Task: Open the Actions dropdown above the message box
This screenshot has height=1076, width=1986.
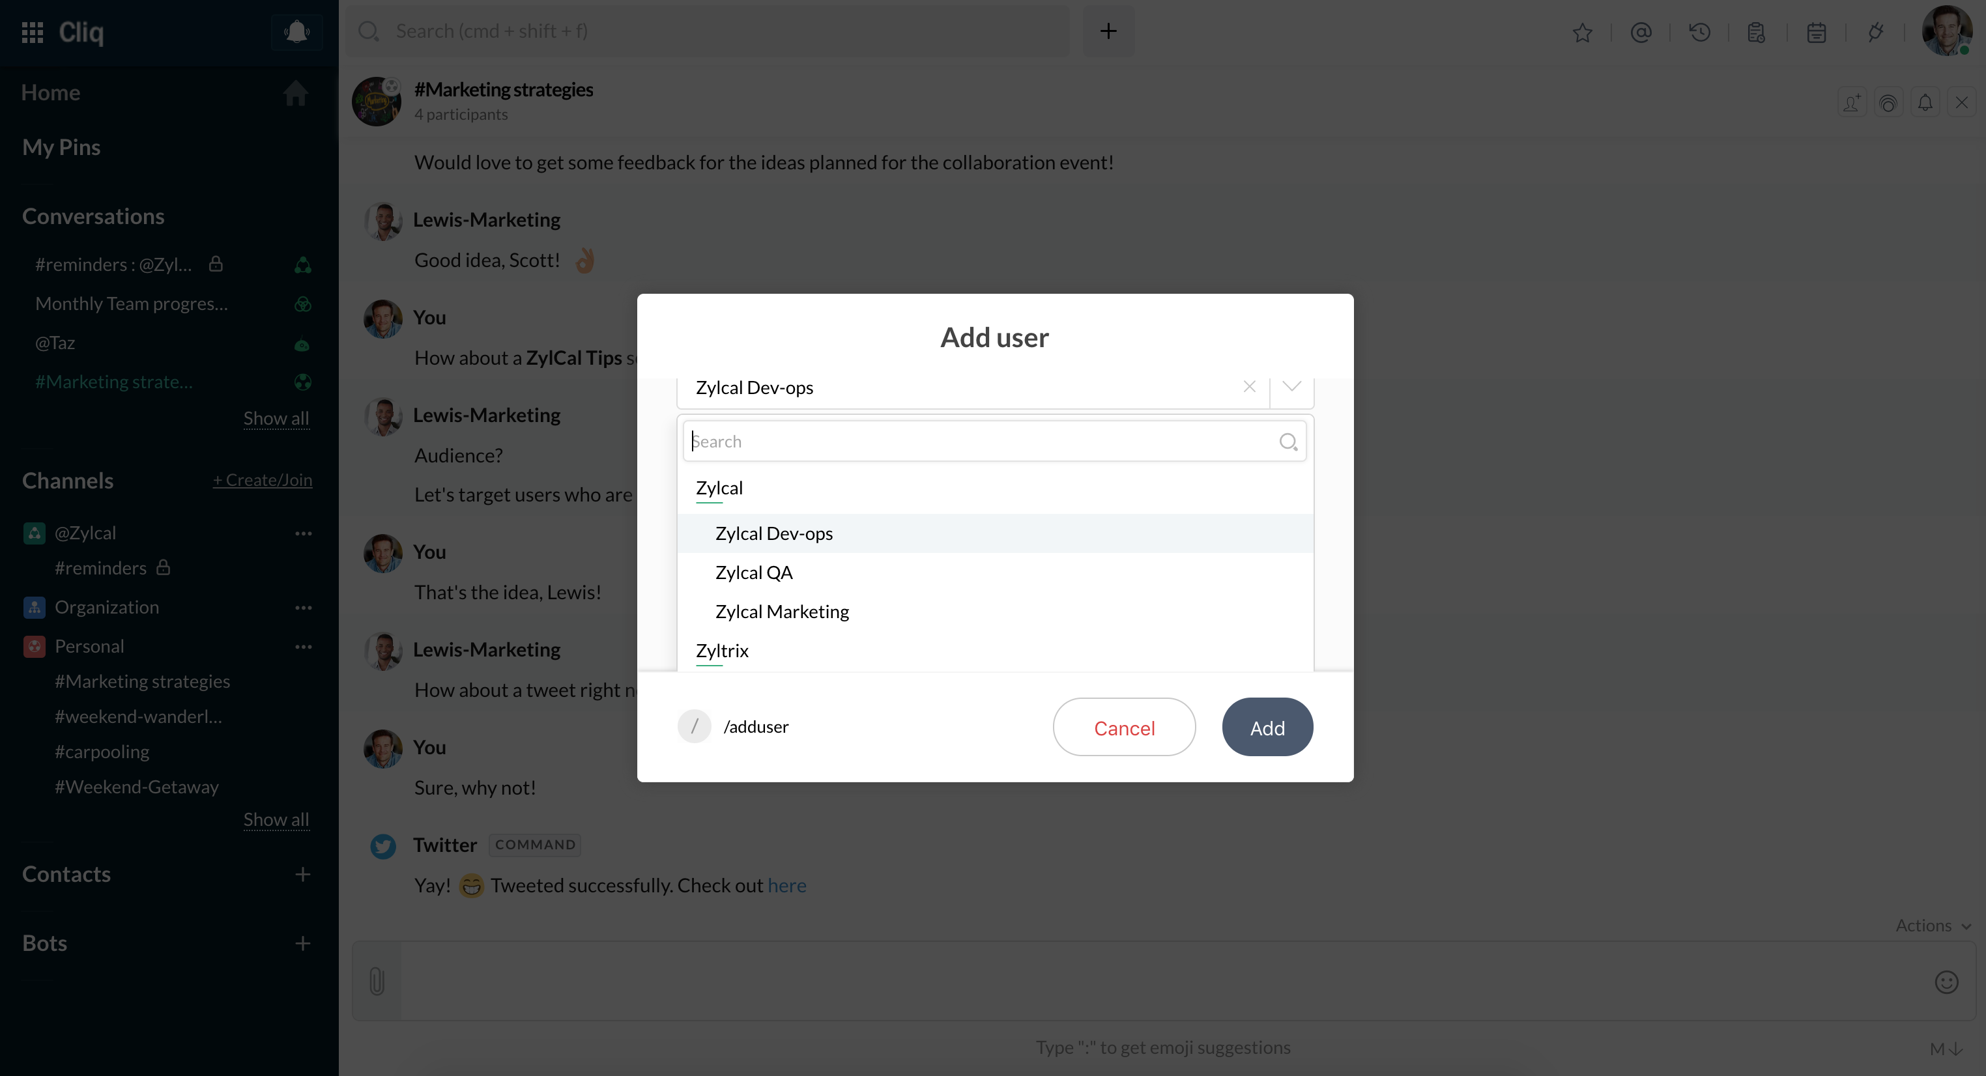Action: coord(1931,925)
